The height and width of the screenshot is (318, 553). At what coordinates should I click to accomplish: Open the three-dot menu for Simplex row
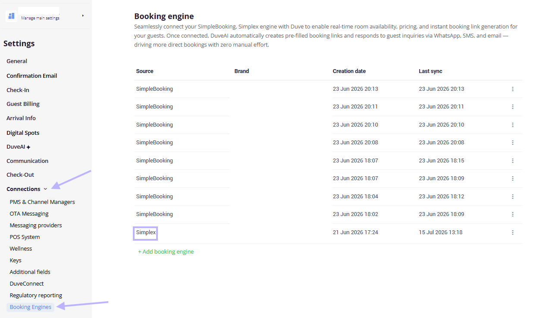point(512,232)
